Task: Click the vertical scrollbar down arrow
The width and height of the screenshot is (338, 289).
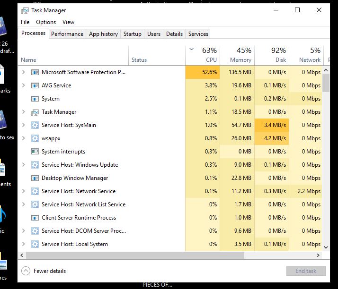Action: (x=326, y=247)
